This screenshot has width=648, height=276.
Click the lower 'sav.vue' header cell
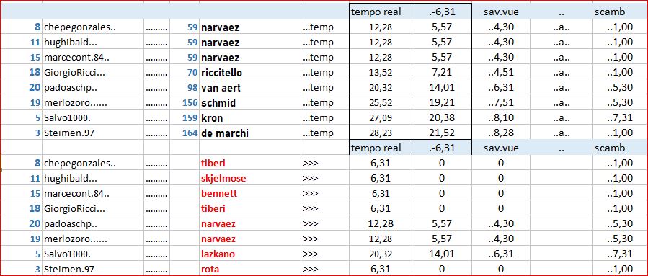point(501,148)
